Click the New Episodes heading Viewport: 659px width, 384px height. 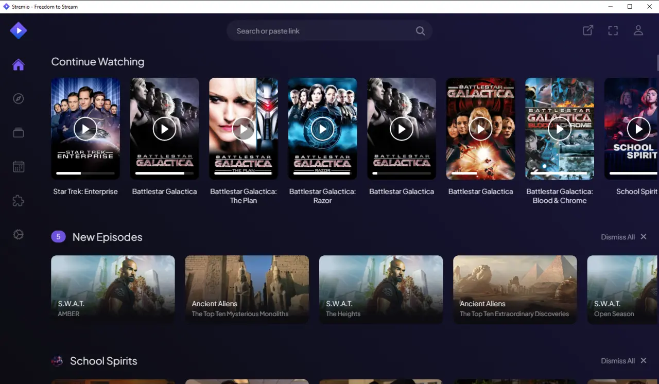click(108, 237)
